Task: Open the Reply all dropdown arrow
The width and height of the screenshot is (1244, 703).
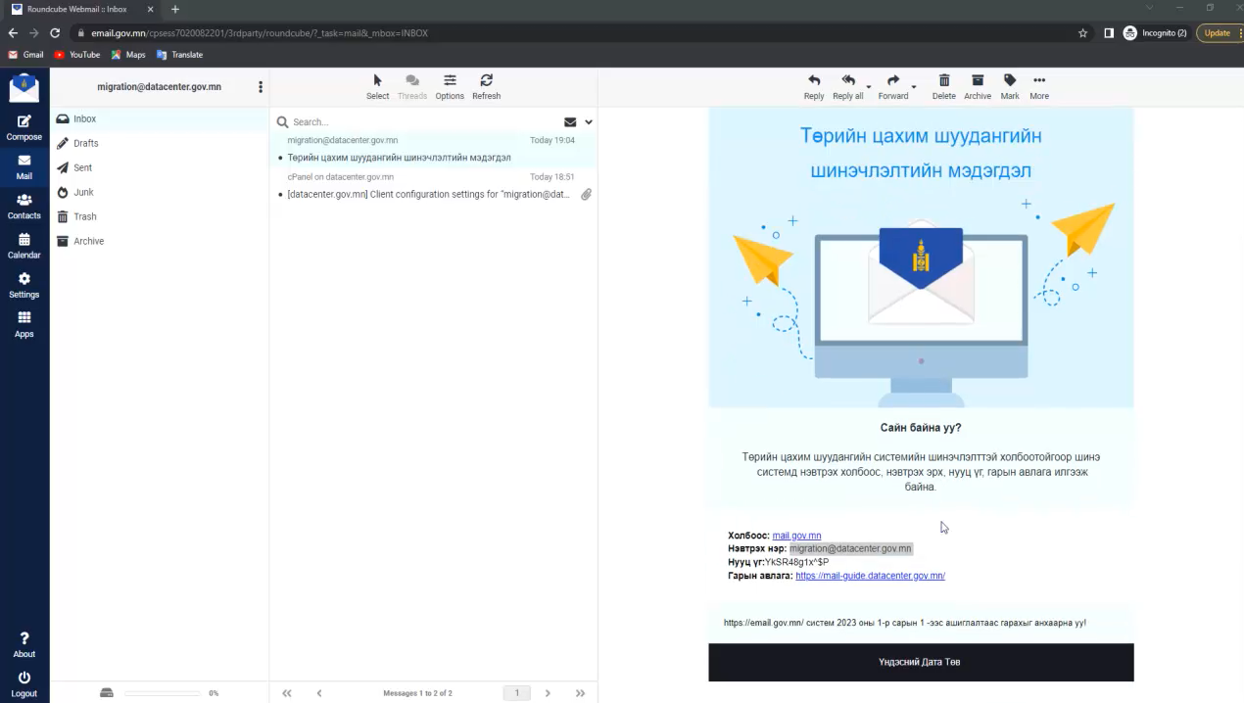Action: (869, 87)
